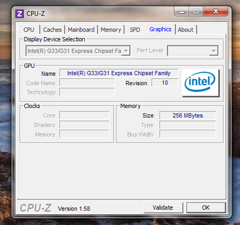240x225 pixels.
Task: Go to the Memory tab
Action: click(x=111, y=30)
